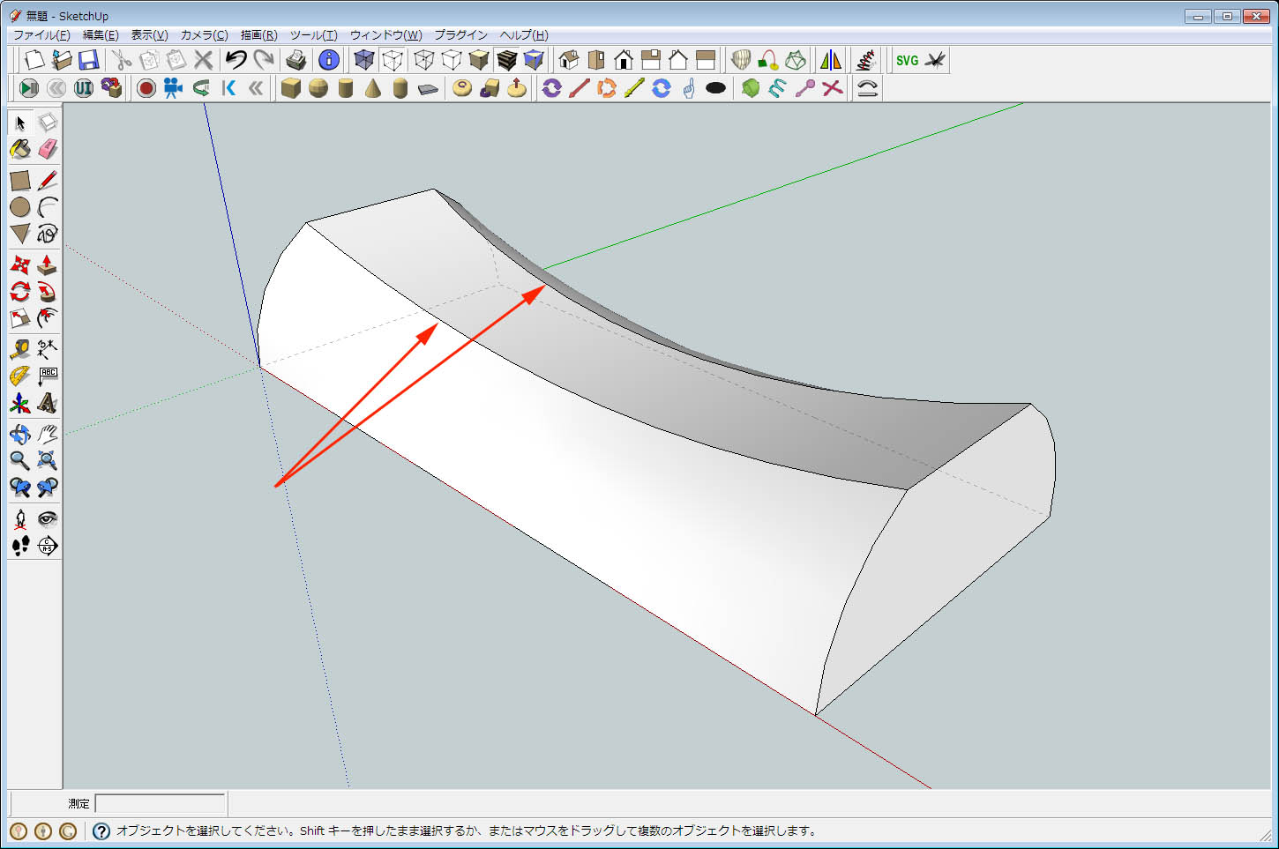Viewport: 1279px width, 849px height.
Task: Click the SVG export plugin button
Action: tap(907, 60)
